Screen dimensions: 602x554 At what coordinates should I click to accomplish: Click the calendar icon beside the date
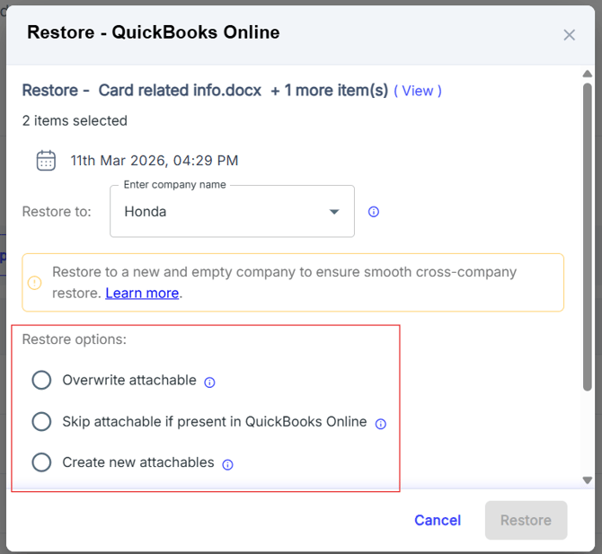[x=46, y=161]
